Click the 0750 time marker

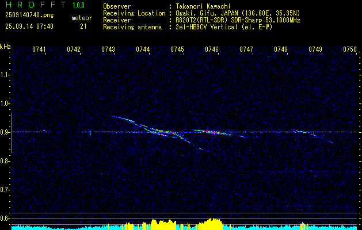pyautogui.click(x=350, y=49)
